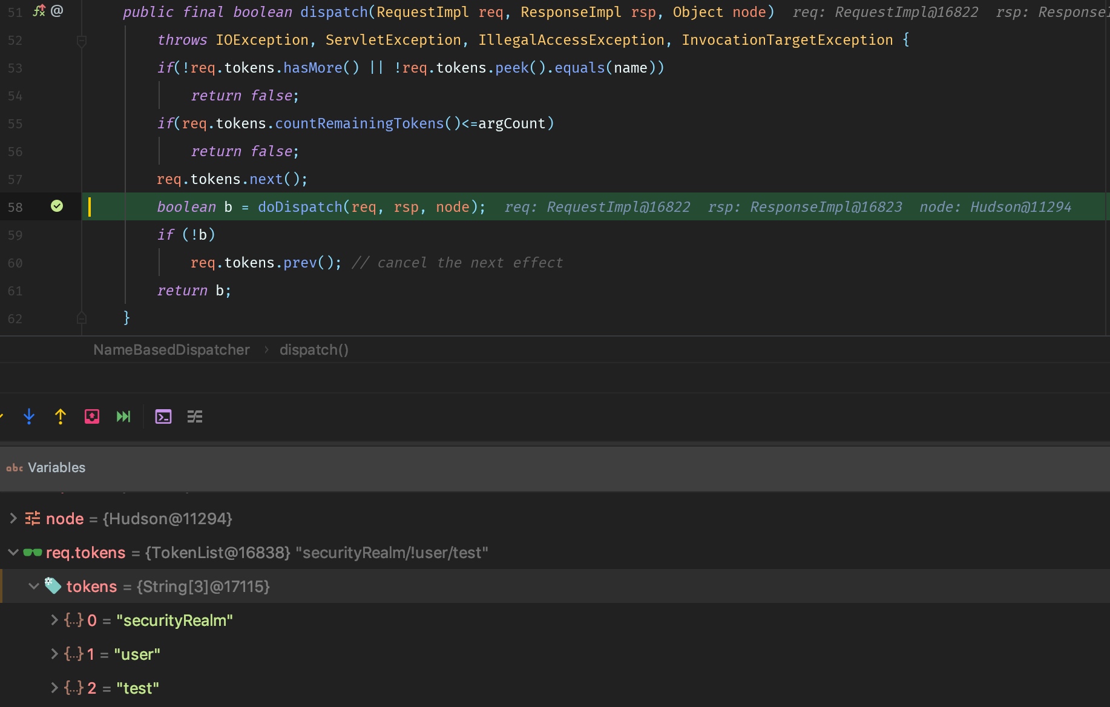This screenshot has height=707, width=1110.
Task: Open the Evaluate Expression console icon
Action: click(163, 416)
